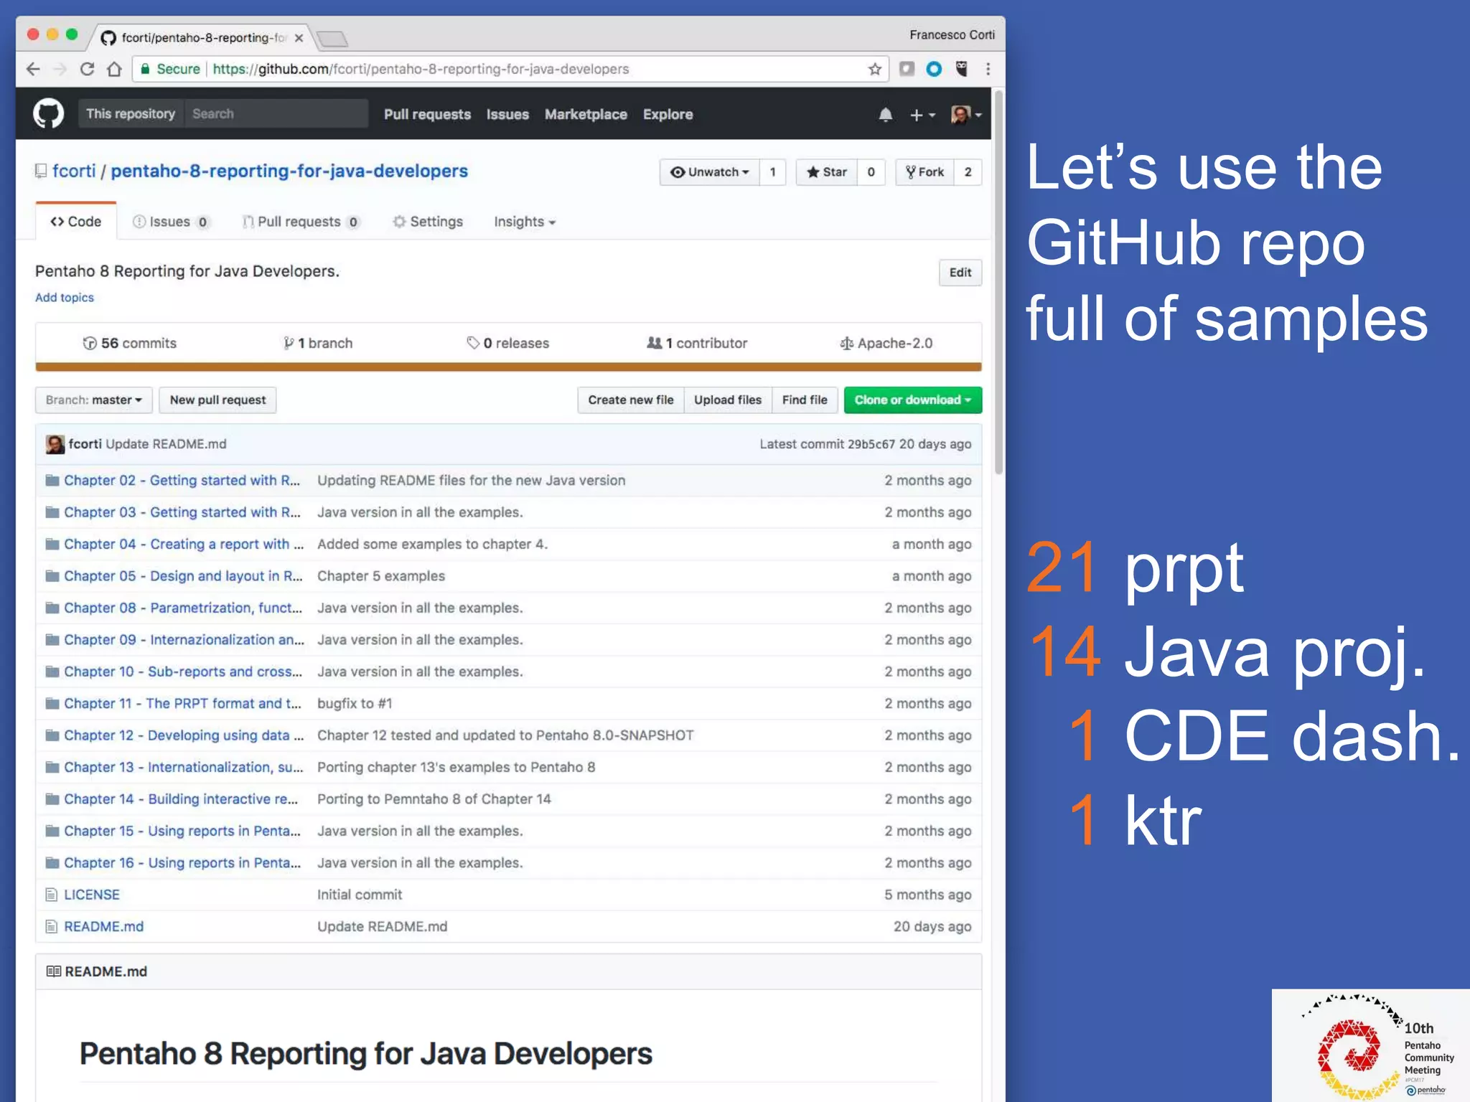Screen dimensions: 1470x1102
Task: Click the folder icon beside Chapter 12
Action: tap(52, 735)
